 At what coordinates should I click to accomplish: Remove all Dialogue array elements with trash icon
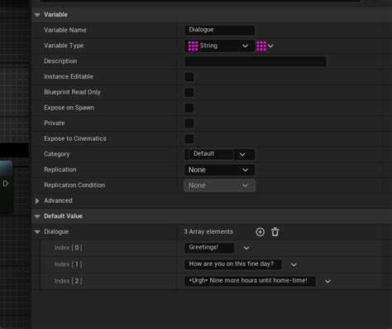point(275,232)
